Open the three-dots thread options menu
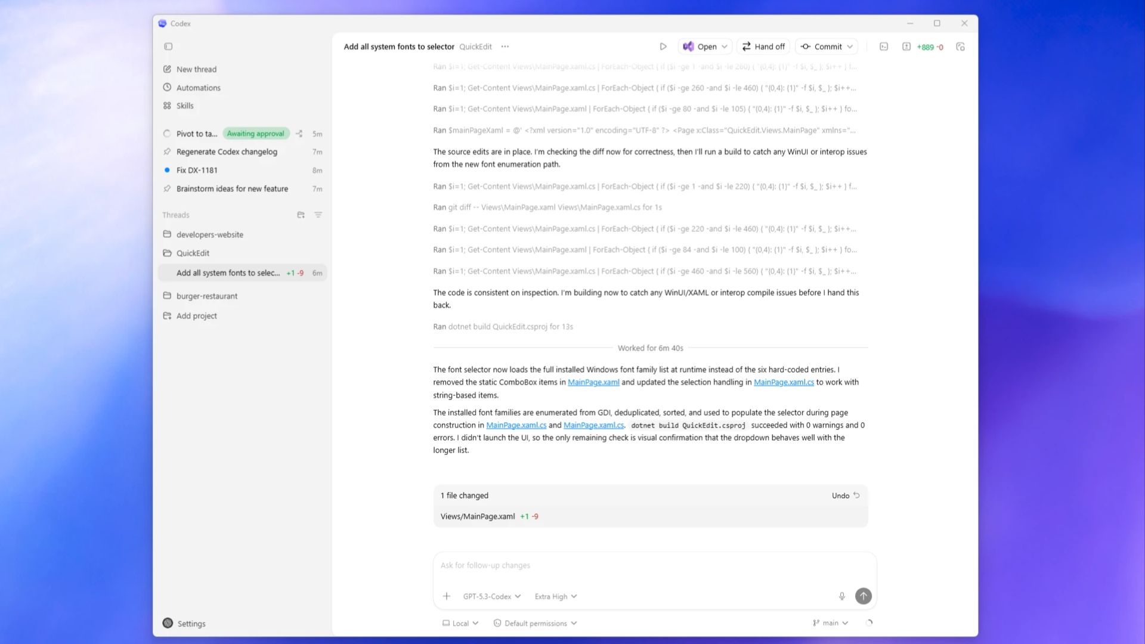 (505, 47)
